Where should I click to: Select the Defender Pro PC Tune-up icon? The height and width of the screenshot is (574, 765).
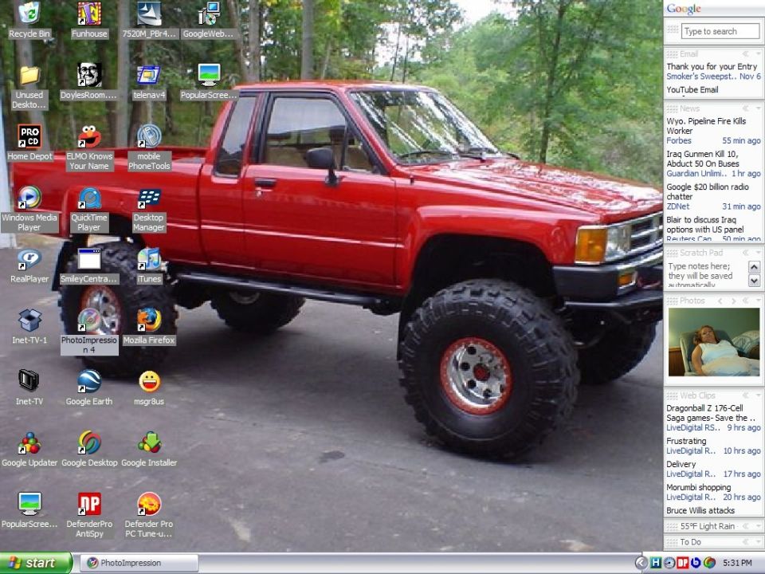(x=149, y=516)
